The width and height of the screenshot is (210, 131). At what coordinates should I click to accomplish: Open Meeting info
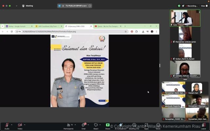point(134,125)
